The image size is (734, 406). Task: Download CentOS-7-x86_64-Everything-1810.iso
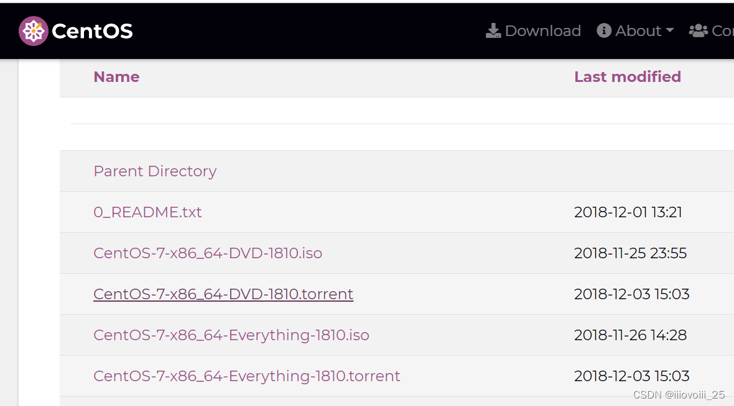tap(231, 335)
